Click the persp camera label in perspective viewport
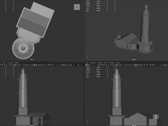 134,59
